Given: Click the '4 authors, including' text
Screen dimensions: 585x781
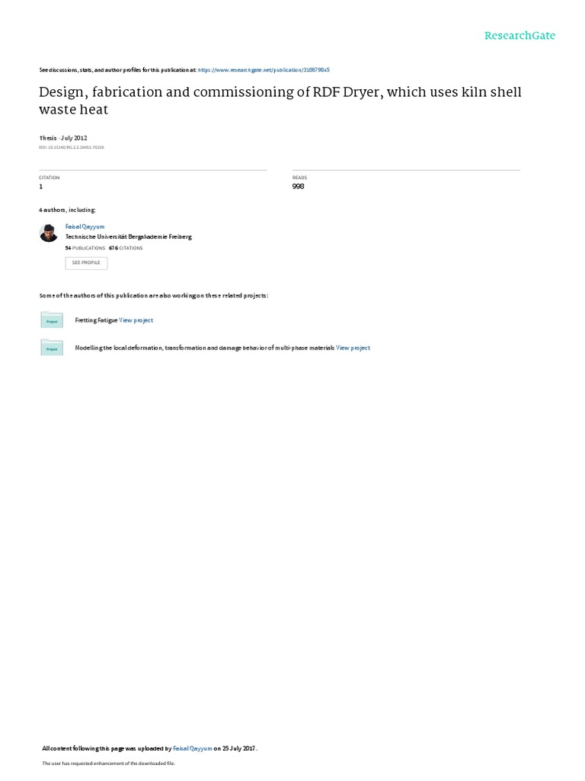Looking at the screenshot, I should 67,211.
